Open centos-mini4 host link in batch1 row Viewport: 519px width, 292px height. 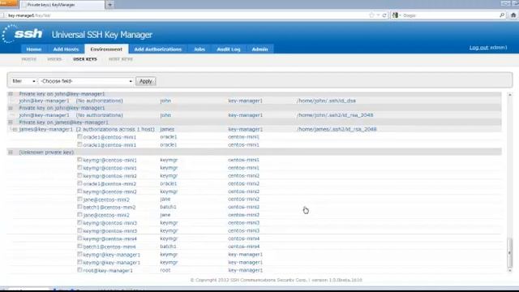tap(243, 247)
